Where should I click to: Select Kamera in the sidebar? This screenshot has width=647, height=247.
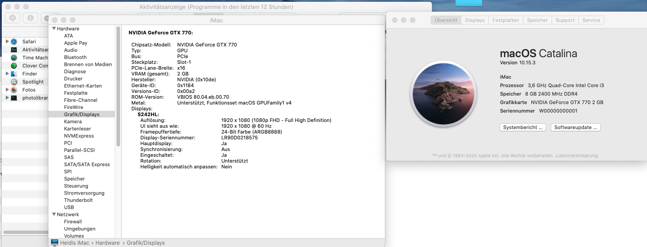(73, 121)
